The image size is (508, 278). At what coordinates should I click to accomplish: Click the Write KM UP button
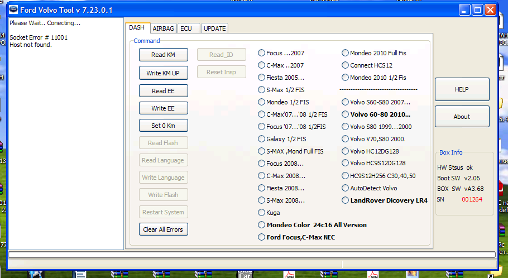tap(163, 73)
